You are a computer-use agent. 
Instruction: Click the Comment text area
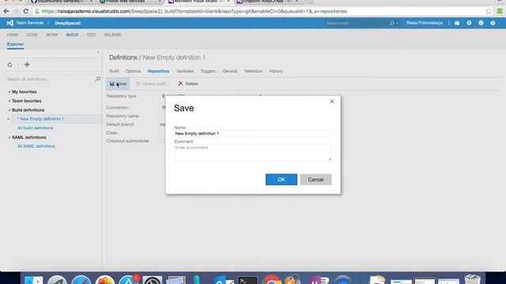click(253, 152)
